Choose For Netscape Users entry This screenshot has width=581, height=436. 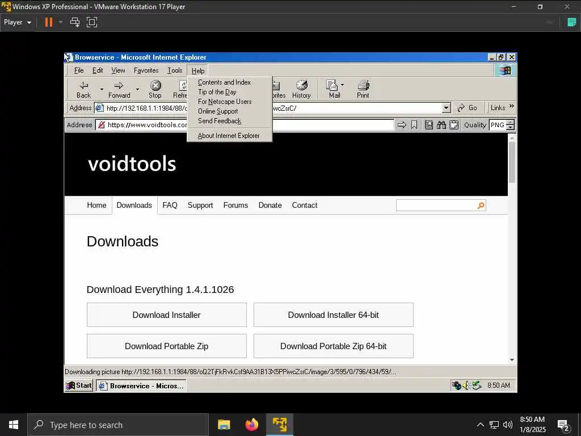[x=230, y=102]
